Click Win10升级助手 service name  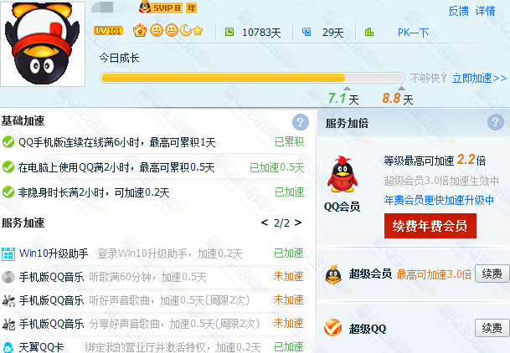(54, 253)
